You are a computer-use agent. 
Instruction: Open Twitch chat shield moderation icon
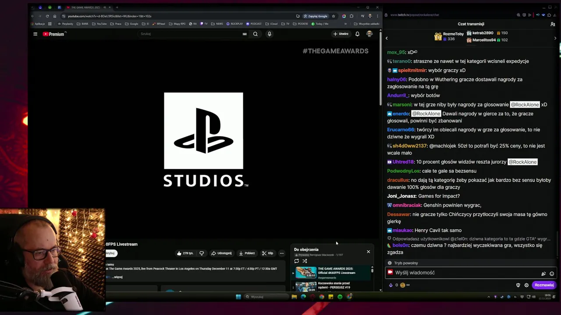[x=518, y=285]
